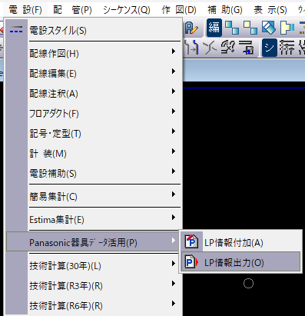
Task: Expand the 配線作図(H) submenu arrow
Action: pos(174,52)
